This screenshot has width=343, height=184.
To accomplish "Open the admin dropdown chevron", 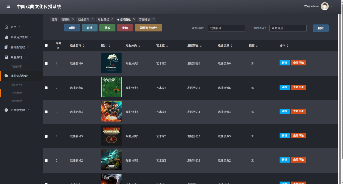I will pyautogui.click(x=332, y=6).
